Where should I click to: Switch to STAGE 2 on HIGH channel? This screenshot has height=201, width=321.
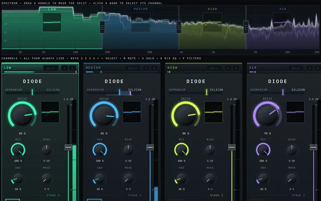click(x=216, y=195)
